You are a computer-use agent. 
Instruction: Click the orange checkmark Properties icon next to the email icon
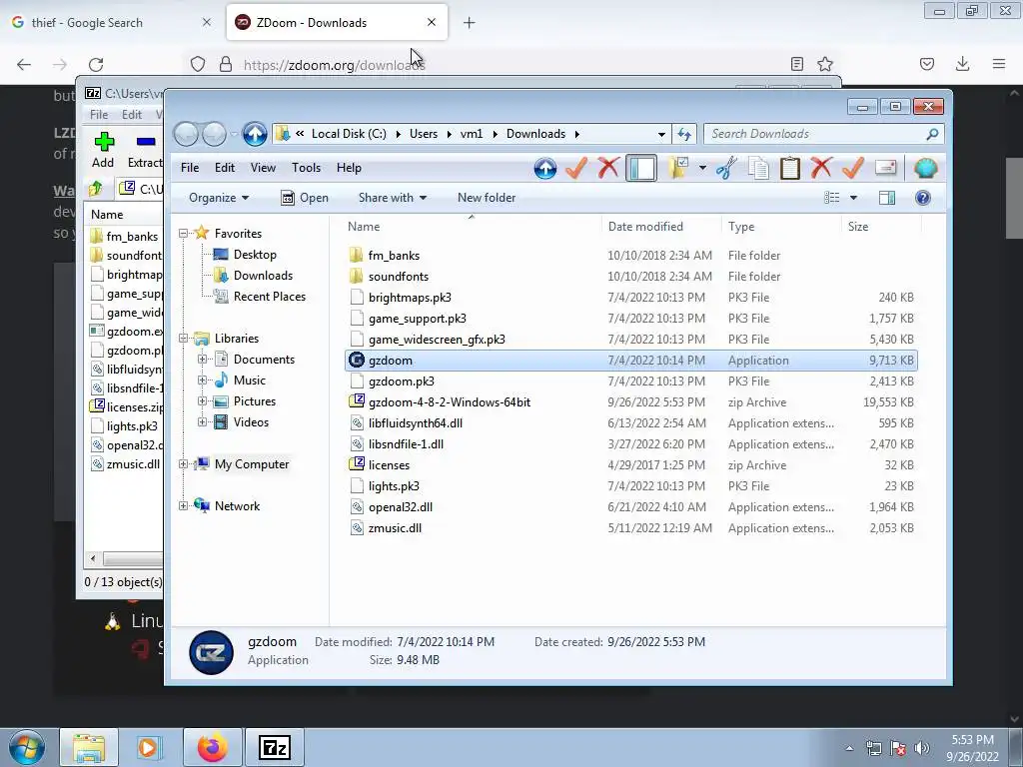[853, 168]
